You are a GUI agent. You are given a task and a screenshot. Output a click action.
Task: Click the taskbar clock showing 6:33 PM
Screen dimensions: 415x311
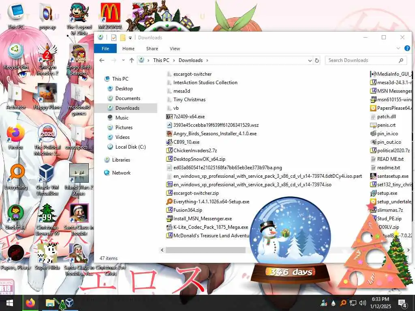click(380, 303)
